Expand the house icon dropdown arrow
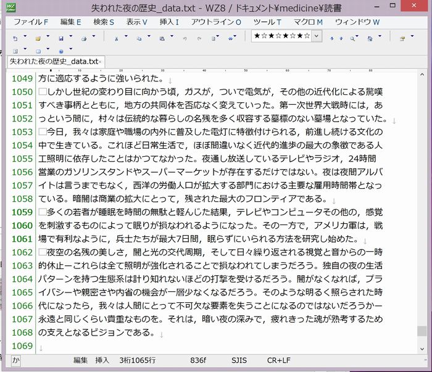 (380, 36)
